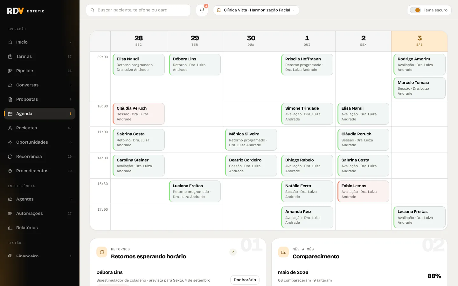Click the Agenda calendar icon
This screenshot has height=286, width=458.
10,114
